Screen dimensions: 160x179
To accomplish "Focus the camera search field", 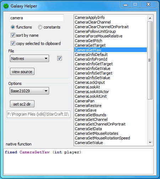I will 37,18.
